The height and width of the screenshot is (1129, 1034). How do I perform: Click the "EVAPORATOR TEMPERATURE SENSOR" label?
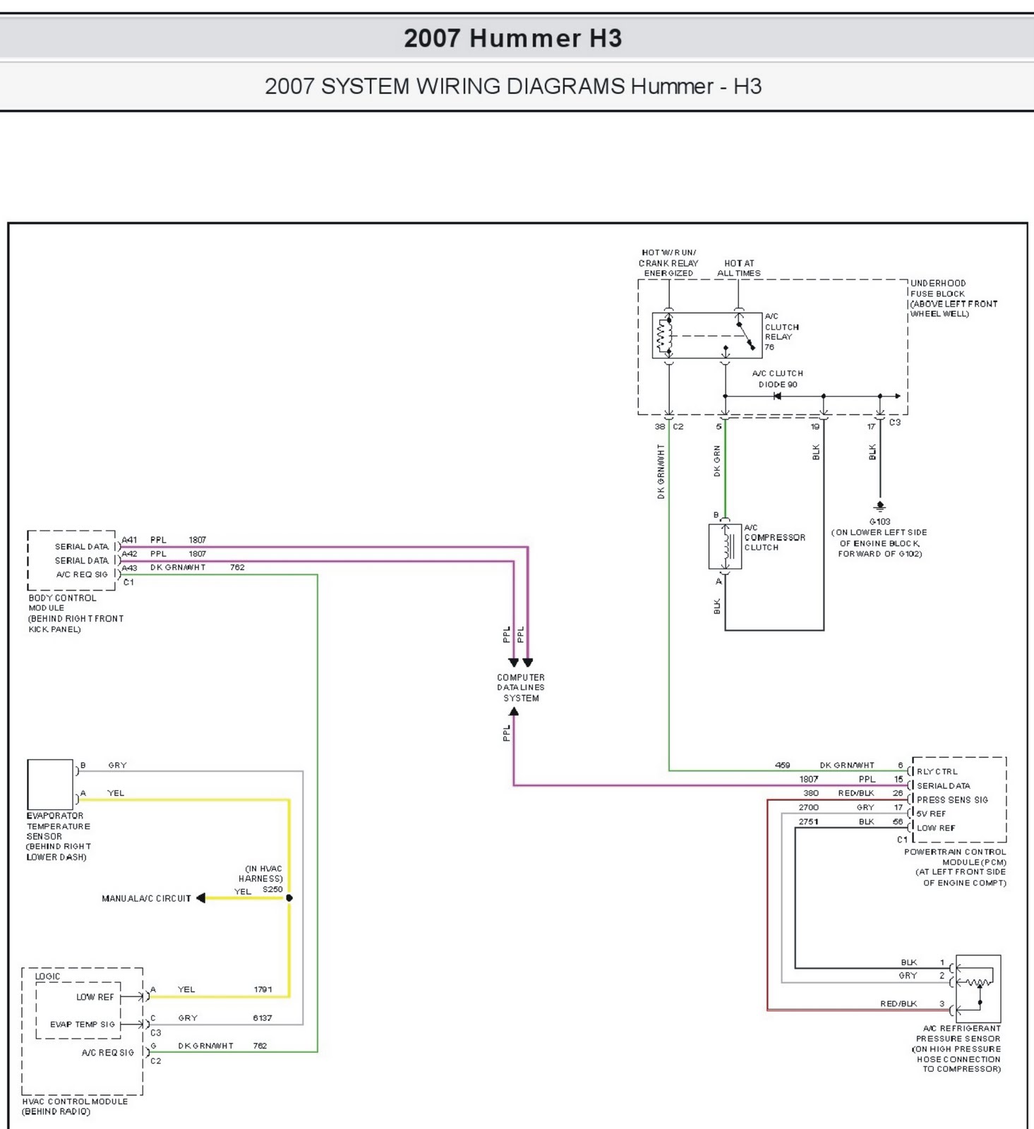tap(59, 826)
